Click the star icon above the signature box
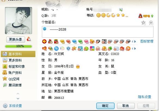Screen dimensions: 160x111 pyautogui.click(x=143, y=23)
